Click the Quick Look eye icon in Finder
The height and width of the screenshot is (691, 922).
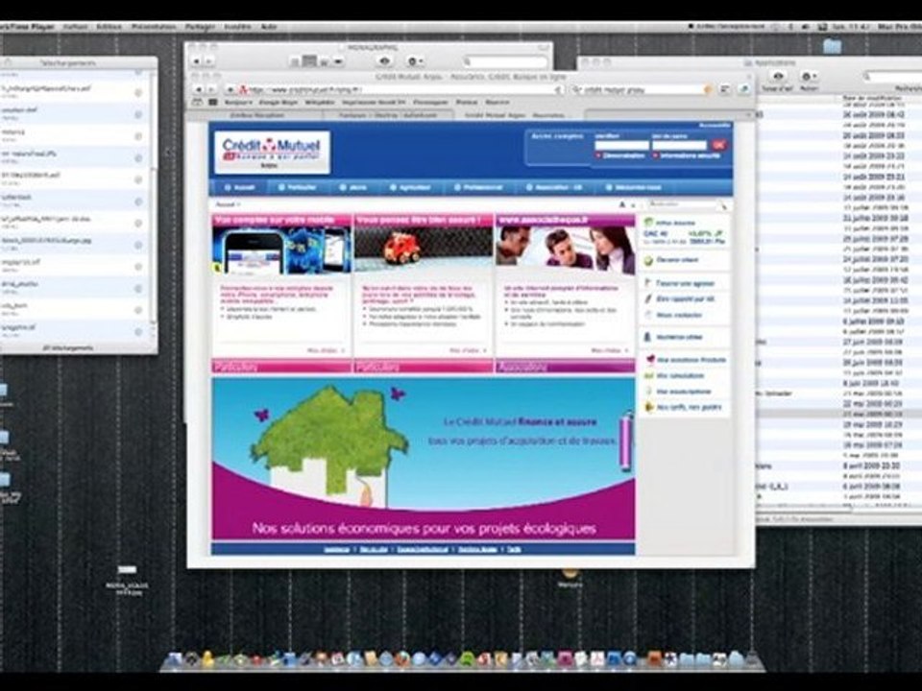[384, 61]
